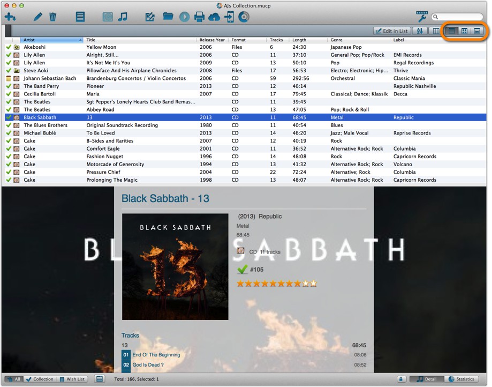Select the Cake Fashion Nugget row
Viewport: 492px width, 387px height.
pos(246,157)
